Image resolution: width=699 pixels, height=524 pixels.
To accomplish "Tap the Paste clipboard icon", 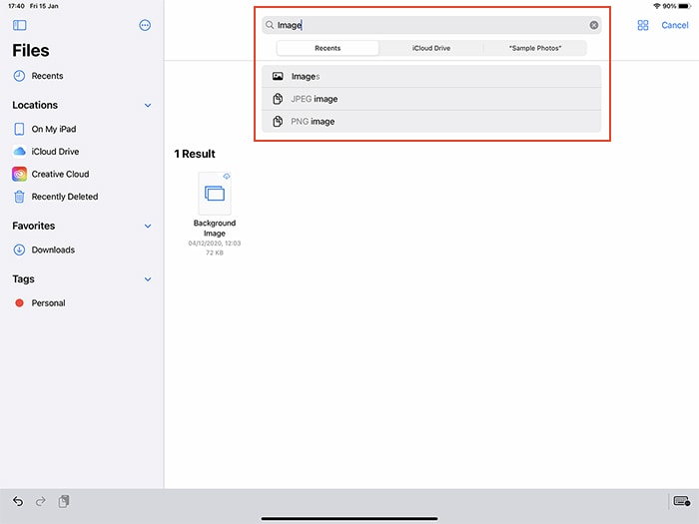I will pos(64,502).
